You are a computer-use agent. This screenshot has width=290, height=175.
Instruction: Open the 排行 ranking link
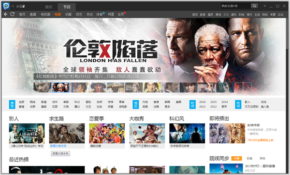[x=249, y=14]
